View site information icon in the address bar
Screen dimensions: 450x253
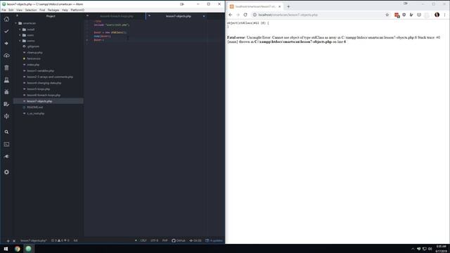[255, 15]
